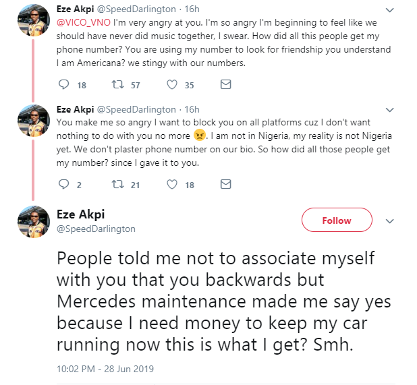Screen dimensions: 417x385
Task: Follow the Eze Akpi account
Action: pyautogui.click(x=336, y=220)
